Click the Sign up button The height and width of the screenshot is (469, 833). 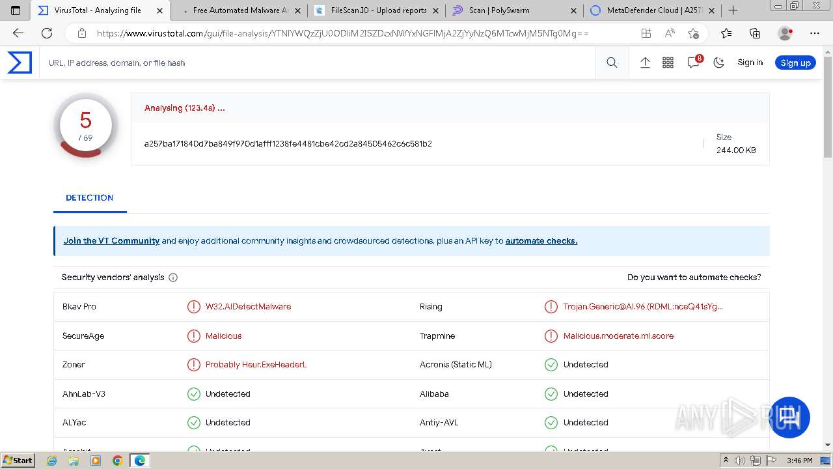coord(795,63)
